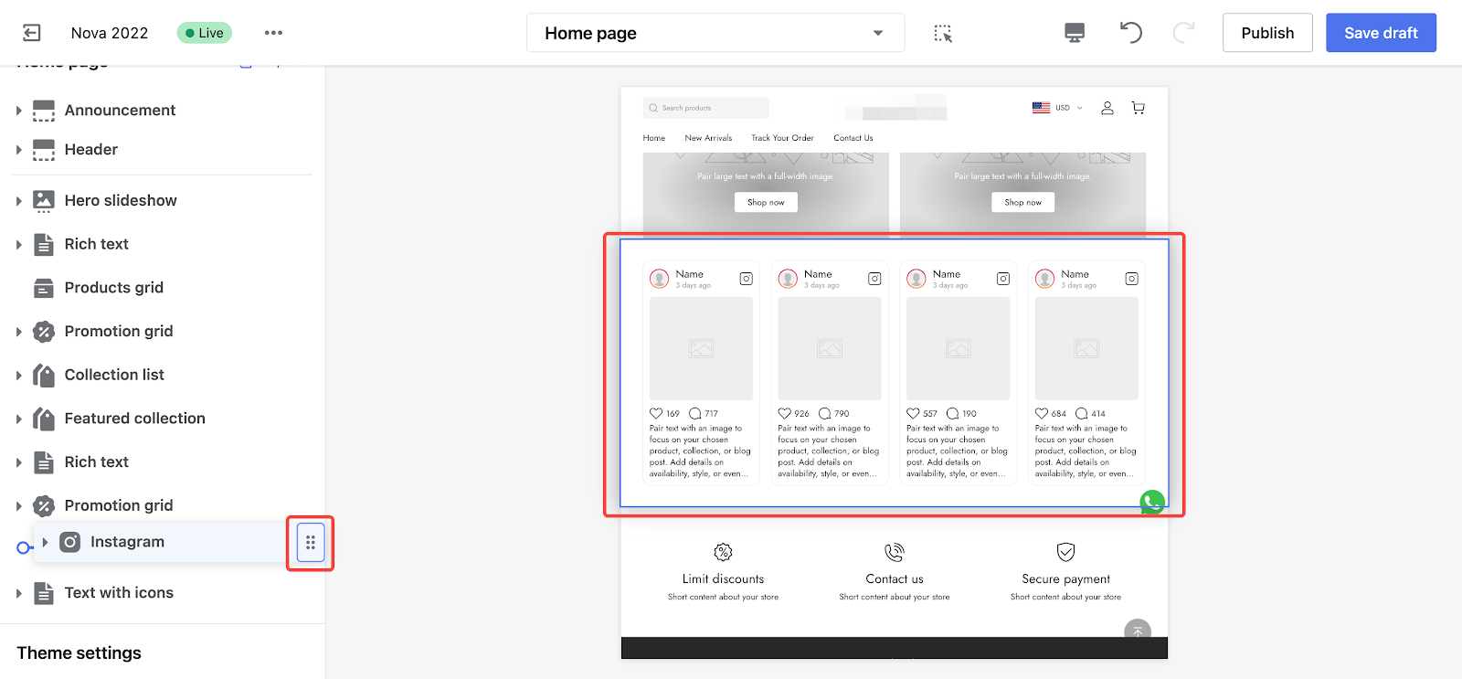Open Track Your Order in store navigation
Image resolution: width=1462 pixels, height=679 pixels.
point(782,138)
